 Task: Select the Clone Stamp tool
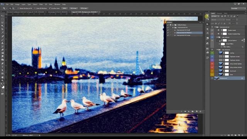coord(2,43)
